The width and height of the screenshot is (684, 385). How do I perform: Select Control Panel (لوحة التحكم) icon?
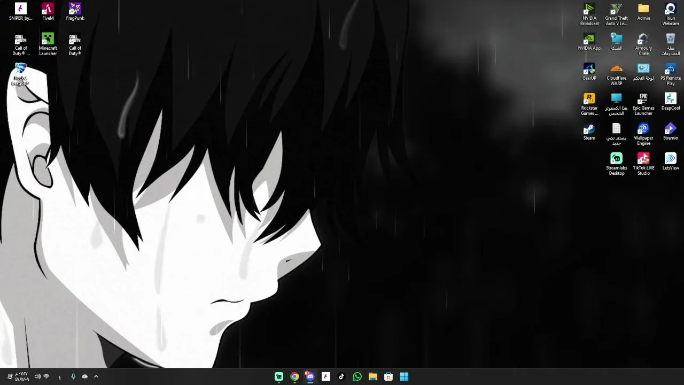[643, 72]
